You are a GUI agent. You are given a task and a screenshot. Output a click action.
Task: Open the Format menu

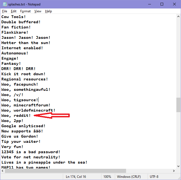[x=25, y=11]
